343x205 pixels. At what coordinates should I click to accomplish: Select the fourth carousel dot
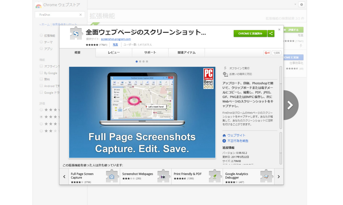click(x=147, y=61)
